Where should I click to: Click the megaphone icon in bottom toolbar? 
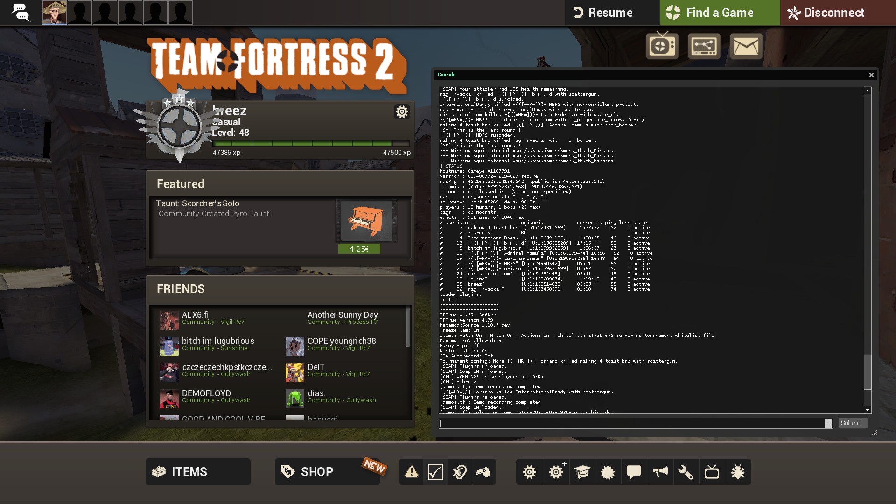pos(660,472)
